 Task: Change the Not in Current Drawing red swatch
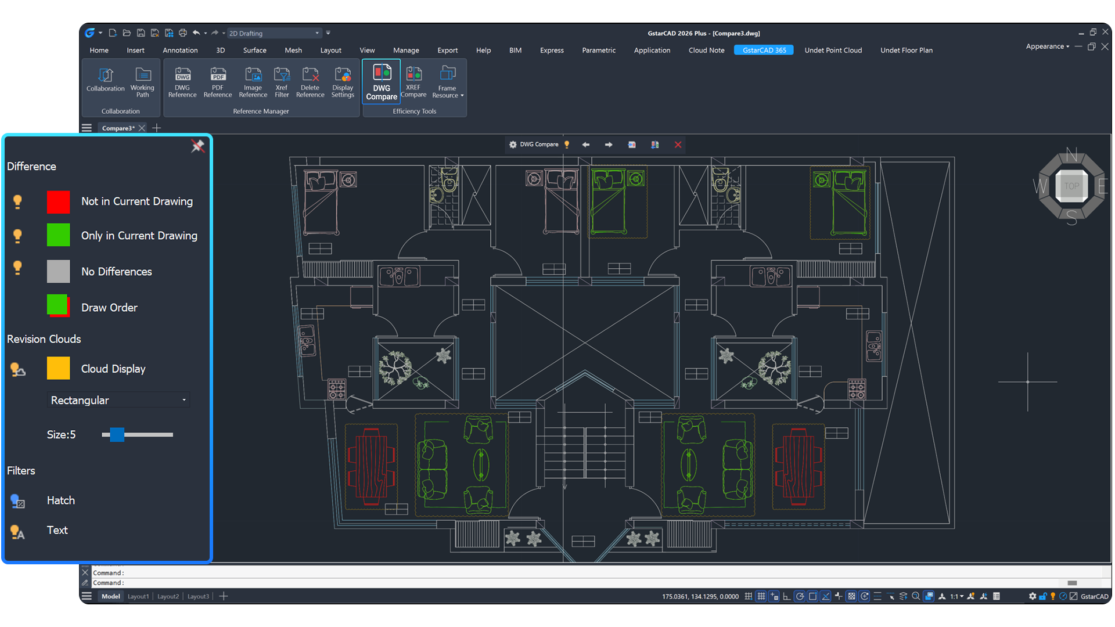pyautogui.click(x=58, y=201)
